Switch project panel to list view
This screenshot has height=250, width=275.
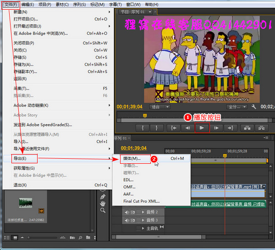pos(7,238)
